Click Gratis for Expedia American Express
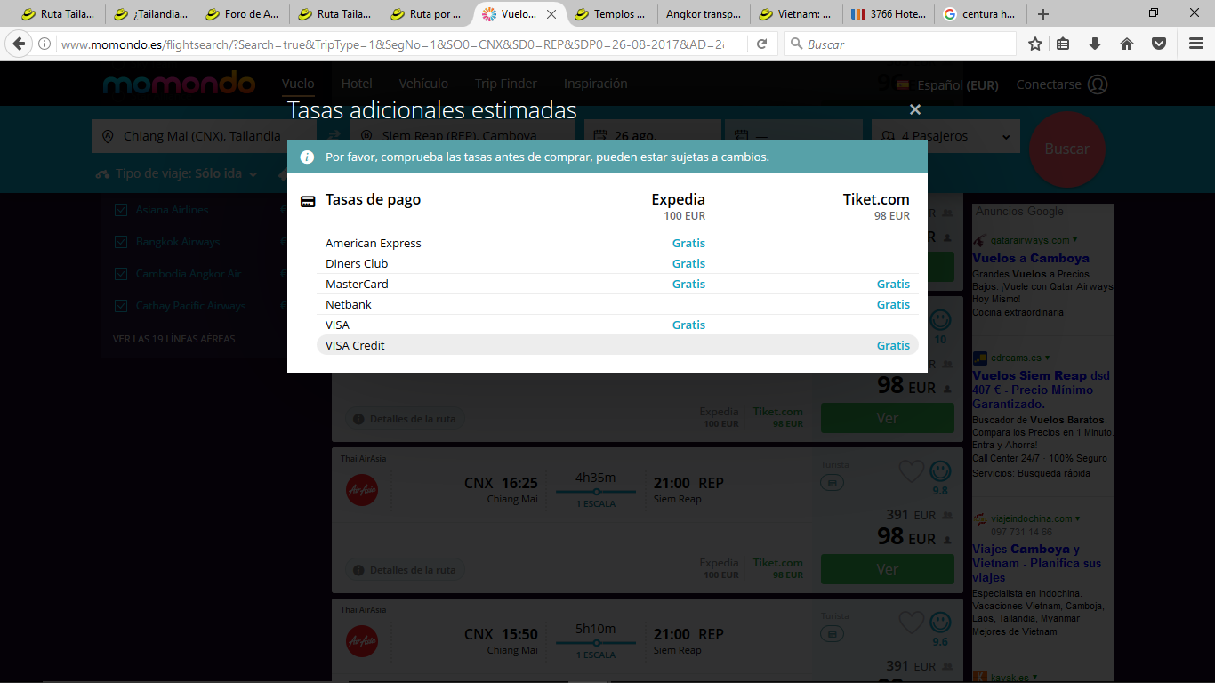1215x683 pixels. 688,243
